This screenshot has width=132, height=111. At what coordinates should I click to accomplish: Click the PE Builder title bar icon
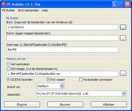coord(4,4)
